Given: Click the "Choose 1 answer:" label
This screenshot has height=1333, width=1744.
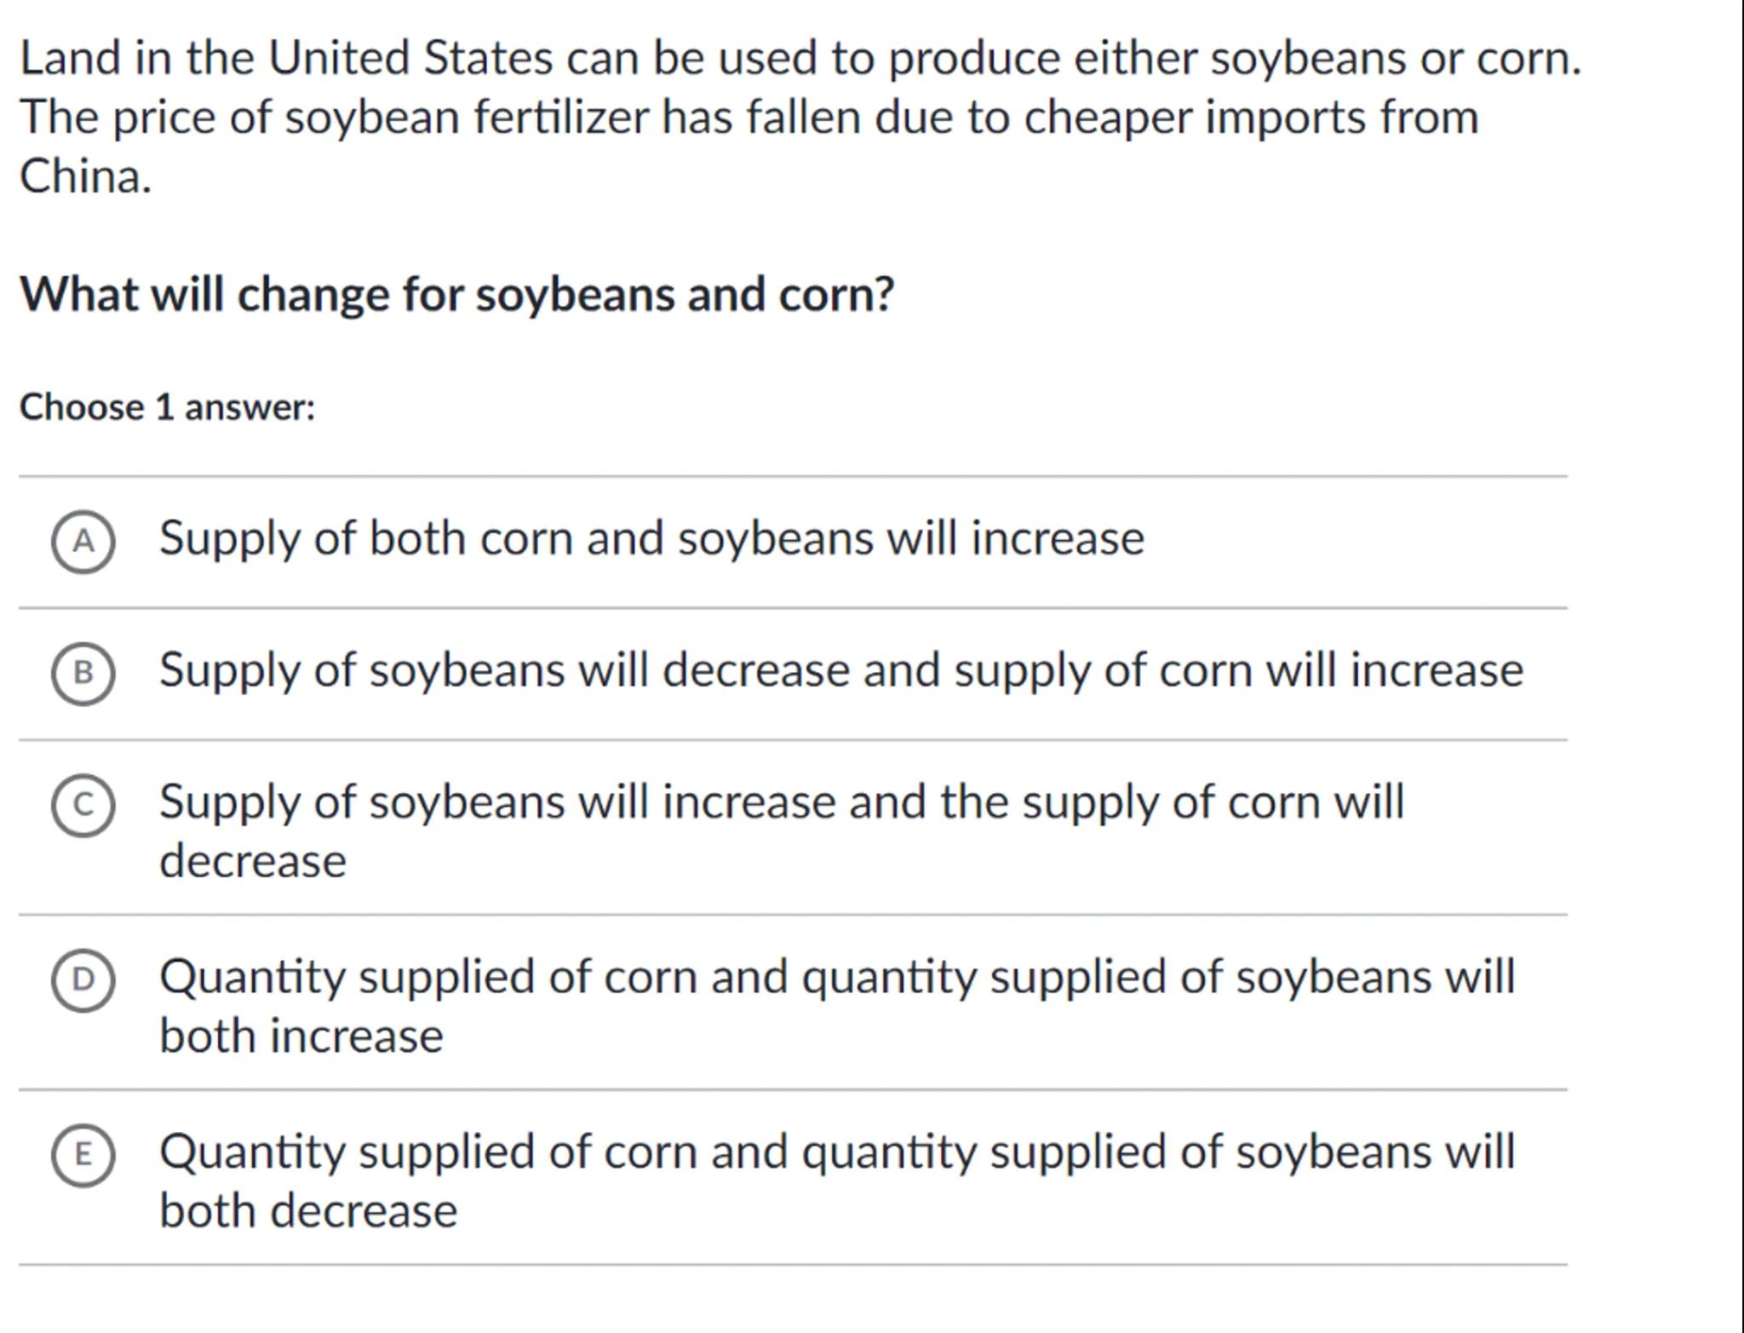Looking at the screenshot, I should tap(168, 407).
